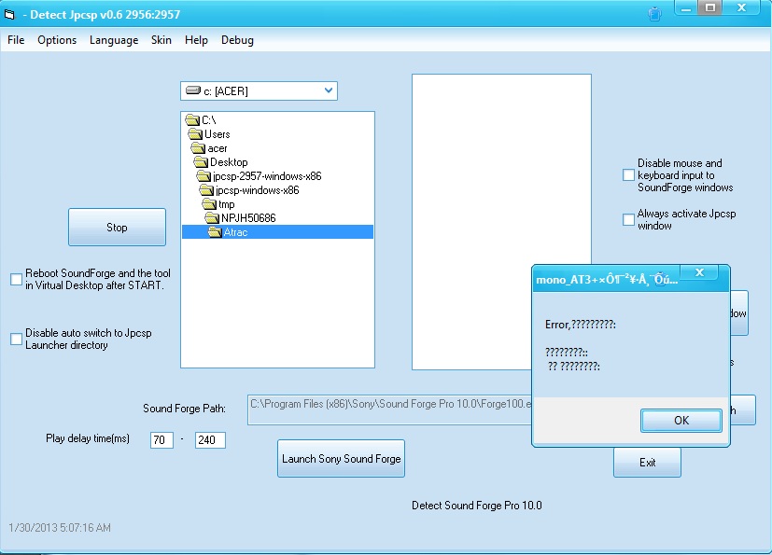Image resolution: width=772 pixels, height=555 pixels.
Task: Open the Options menu
Action: tap(57, 40)
